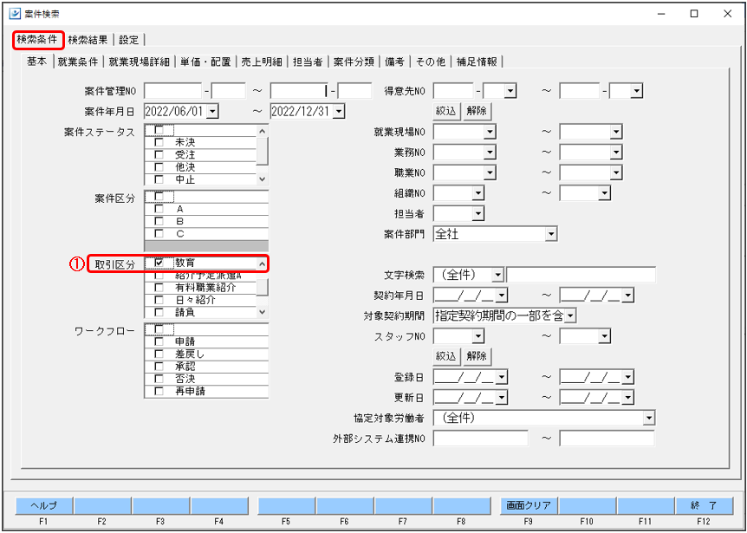
Task: Open the 対象契約期間 dropdown
Action: (x=571, y=315)
